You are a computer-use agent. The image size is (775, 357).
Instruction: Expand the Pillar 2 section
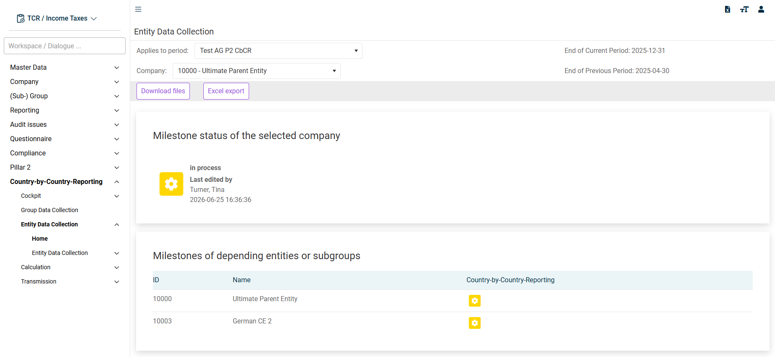tap(65, 168)
